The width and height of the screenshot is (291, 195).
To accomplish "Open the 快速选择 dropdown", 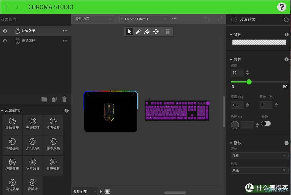I will pos(94,19).
